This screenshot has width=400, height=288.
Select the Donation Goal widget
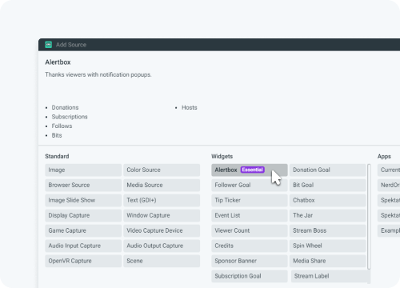[x=328, y=170]
